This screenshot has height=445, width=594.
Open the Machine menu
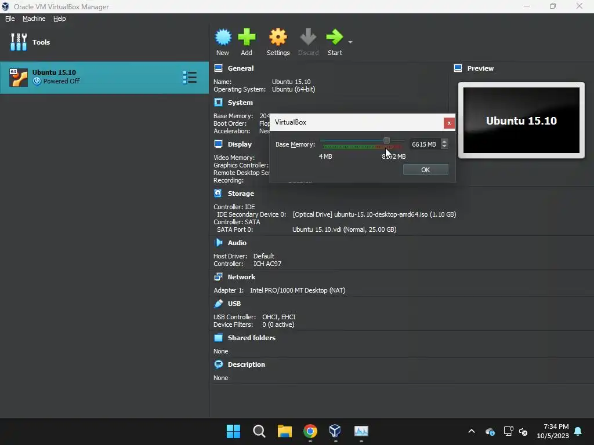click(x=34, y=19)
